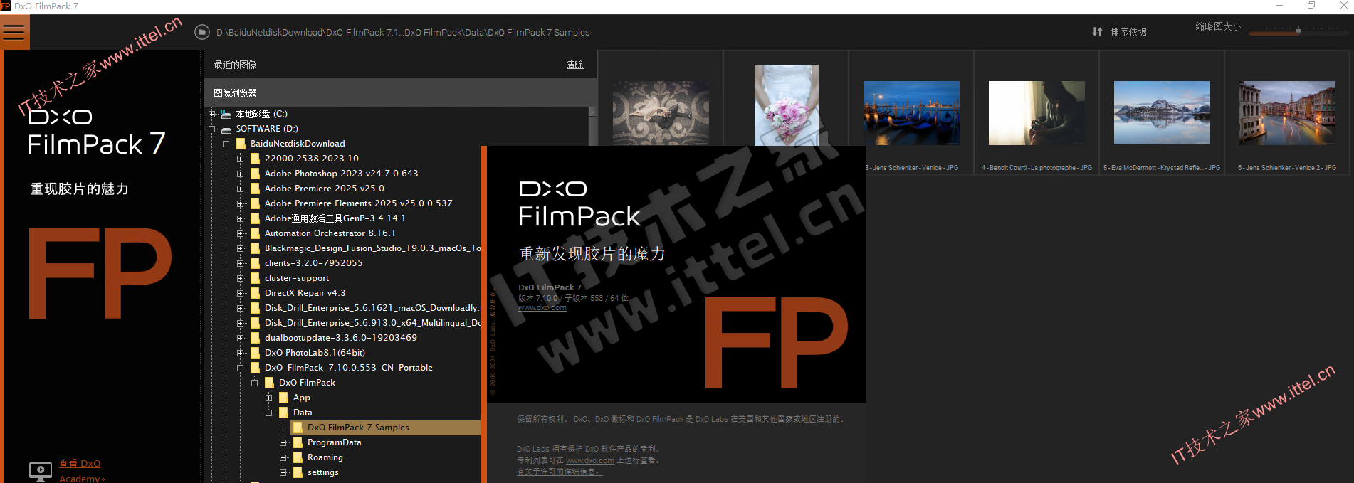Select the Adobe Photoshop 2023 v24.7.0.643 label
The image size is (1354, 483).
342,174
